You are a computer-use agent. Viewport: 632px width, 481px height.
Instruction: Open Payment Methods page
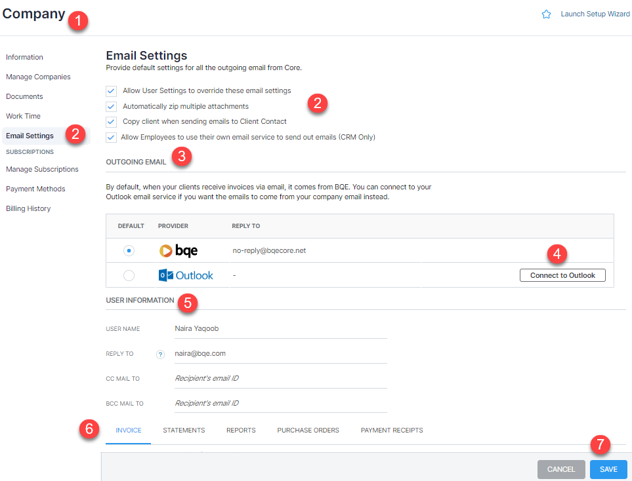(x=35, y=189)
